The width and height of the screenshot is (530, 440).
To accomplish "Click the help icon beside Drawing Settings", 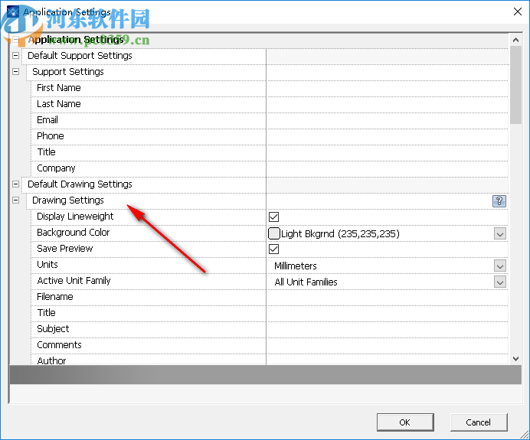I will coord(499,201).
